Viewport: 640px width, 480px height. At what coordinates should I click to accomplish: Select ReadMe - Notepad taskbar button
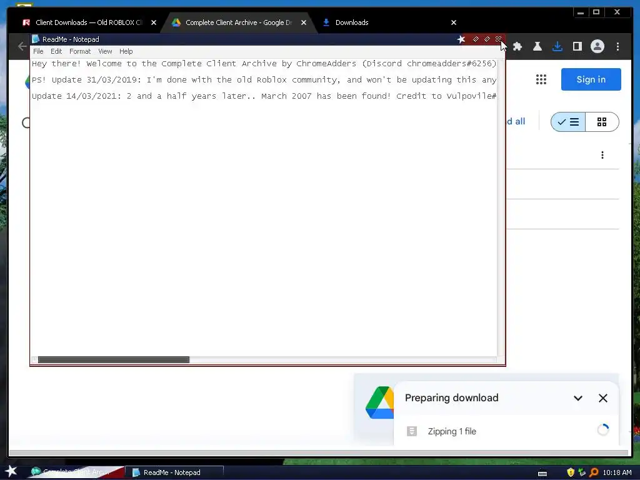(x=175, y=472)
